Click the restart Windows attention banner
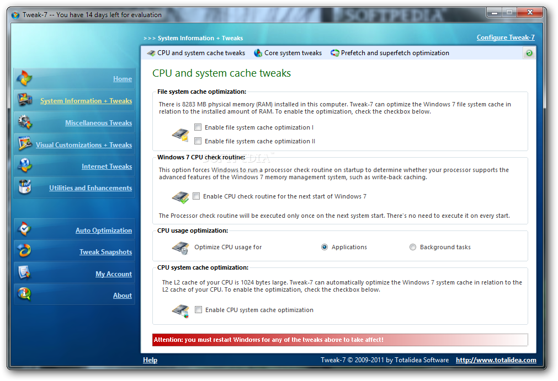The width and height of the screenshot is (558, 381). coord(340,340)
